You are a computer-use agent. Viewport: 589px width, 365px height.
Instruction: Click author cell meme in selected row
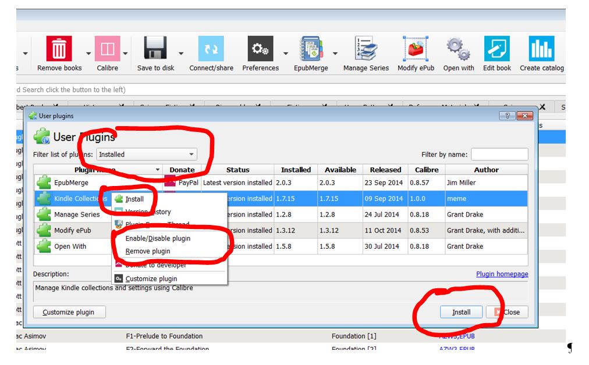(x=456, y=199)
